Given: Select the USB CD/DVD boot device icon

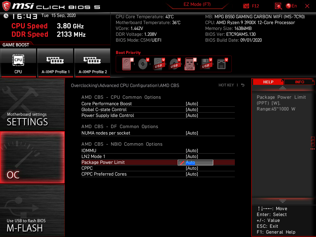Looking at the screenshot, I should pyautogui.click(x=175, y=64).
